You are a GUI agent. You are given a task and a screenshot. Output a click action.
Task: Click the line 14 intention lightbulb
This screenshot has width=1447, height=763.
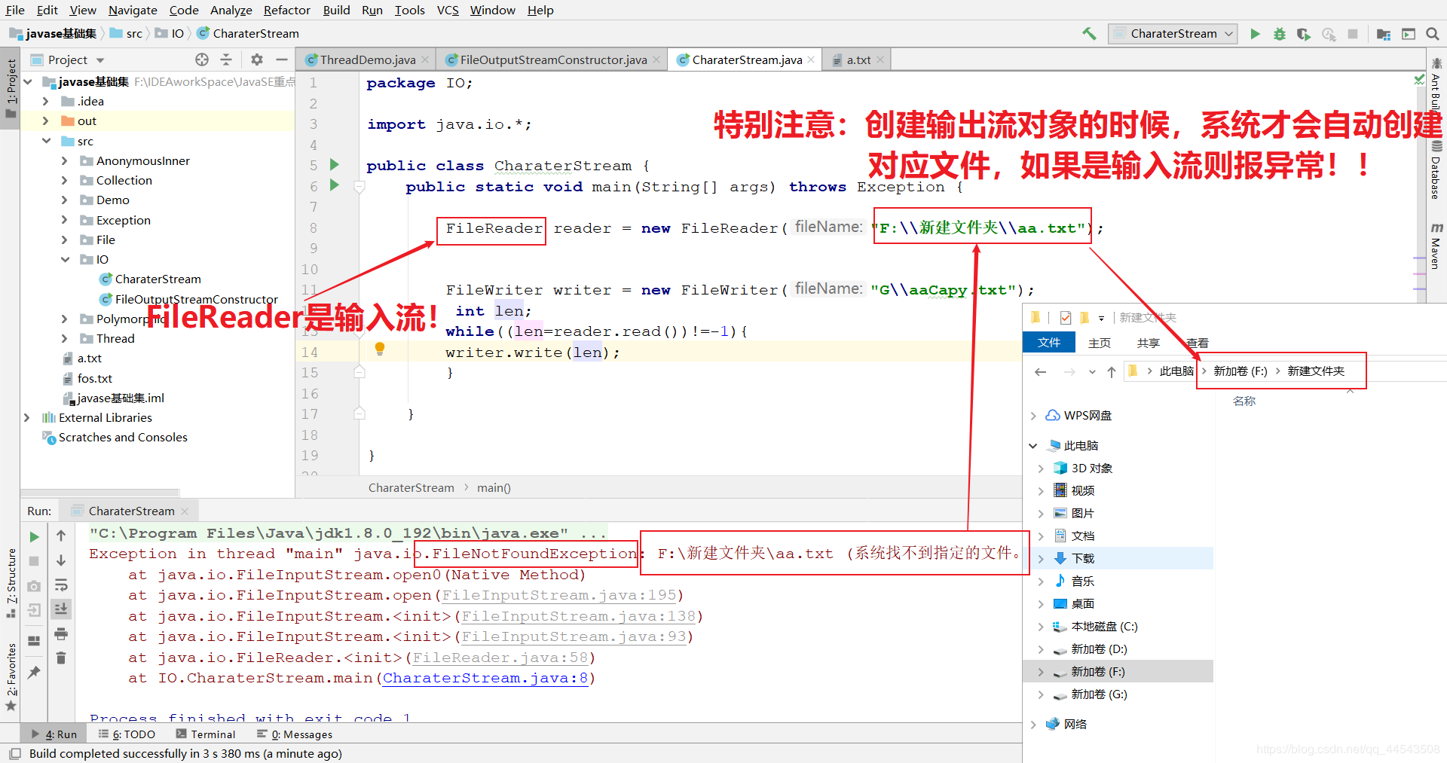point(380,349)
